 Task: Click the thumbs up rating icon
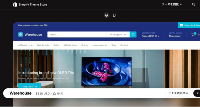coord(54,93)
